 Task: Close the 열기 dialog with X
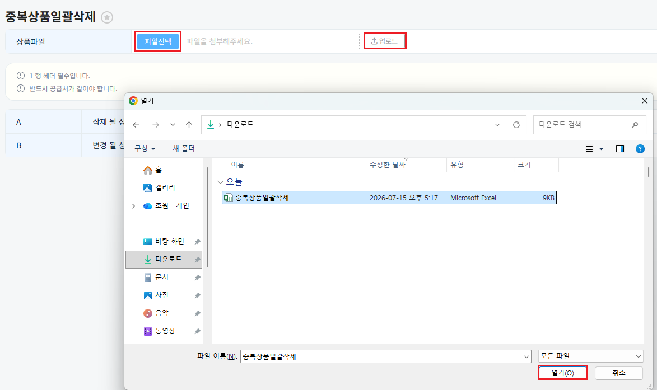645,101
